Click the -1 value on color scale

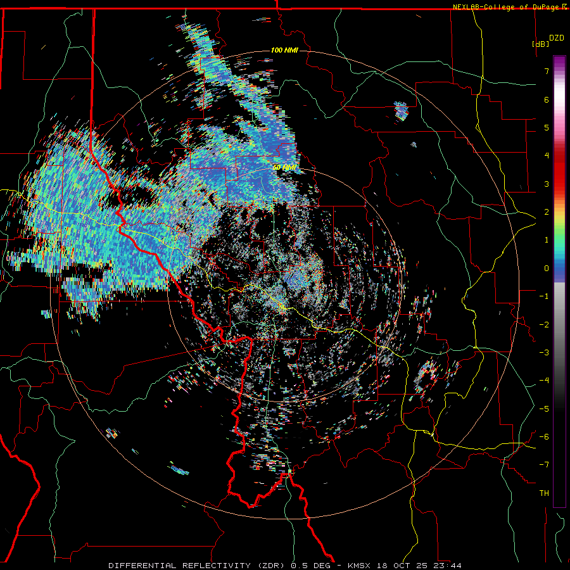[544, 296]
